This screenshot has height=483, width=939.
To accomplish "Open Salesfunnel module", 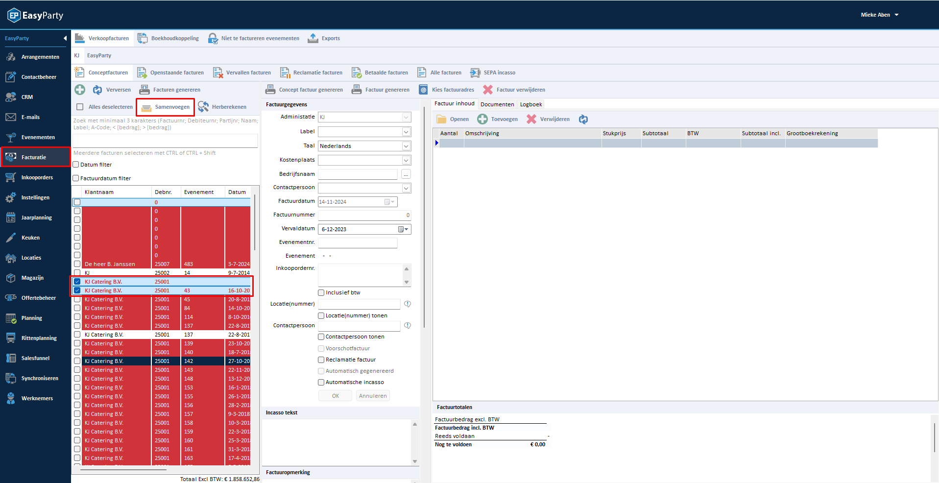I will pyautogui.click(x=28, y=358).
